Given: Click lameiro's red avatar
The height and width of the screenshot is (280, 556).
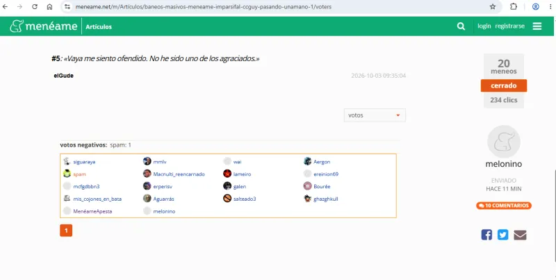Looking at the screenshot, I should click(227, 174).
